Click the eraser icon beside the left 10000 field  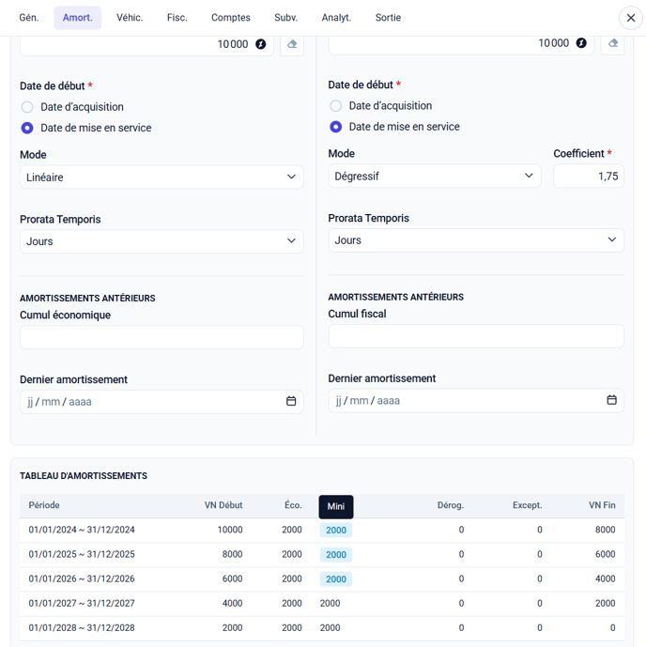291,44
